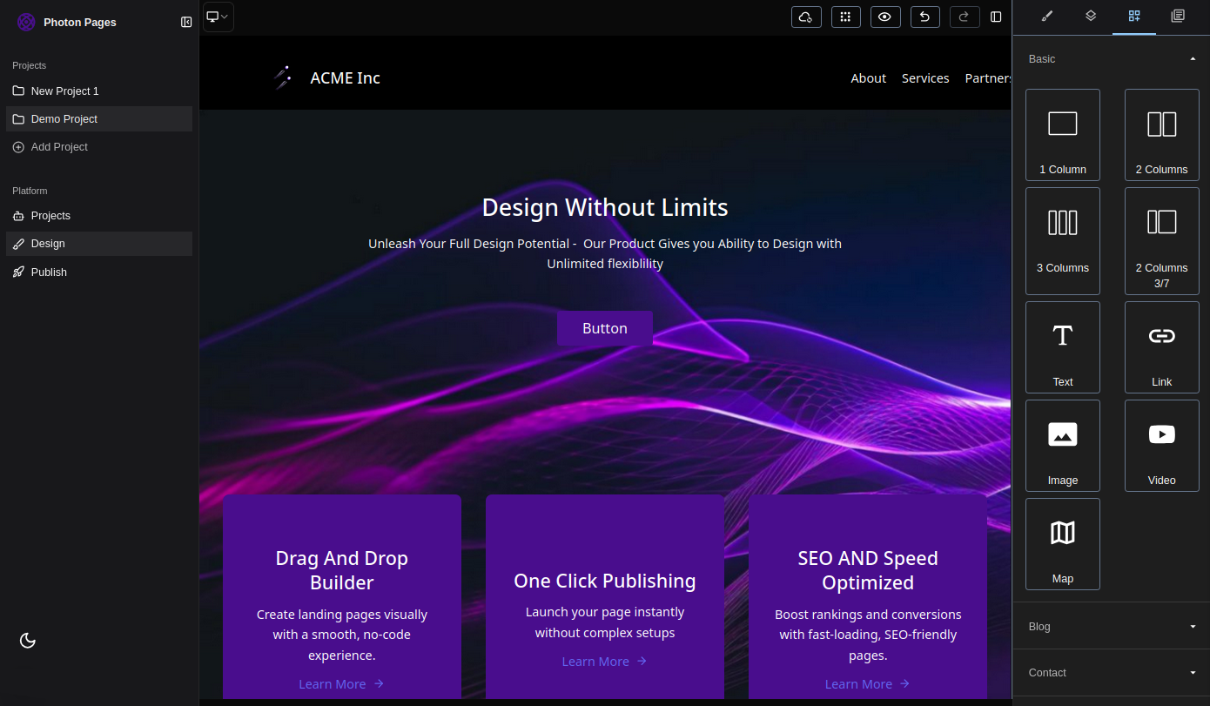Click the preview eye icon

[x=885, y=17]
